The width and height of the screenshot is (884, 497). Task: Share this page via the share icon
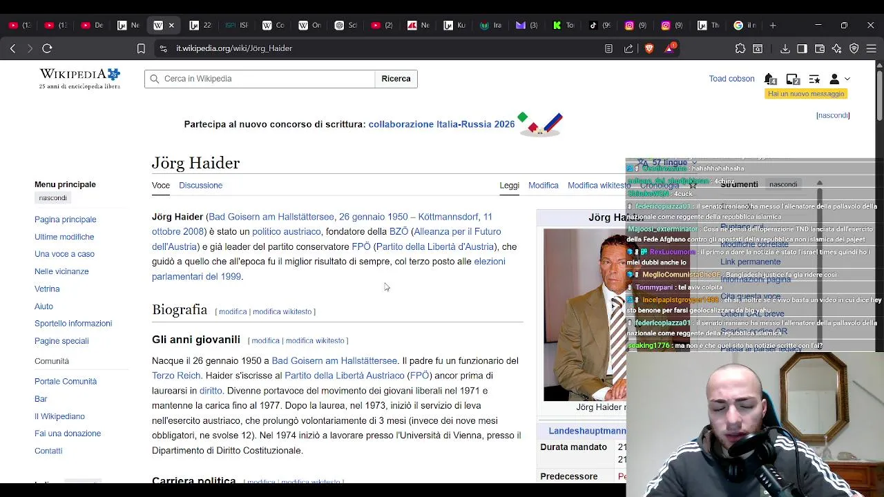tap(628, 48)
